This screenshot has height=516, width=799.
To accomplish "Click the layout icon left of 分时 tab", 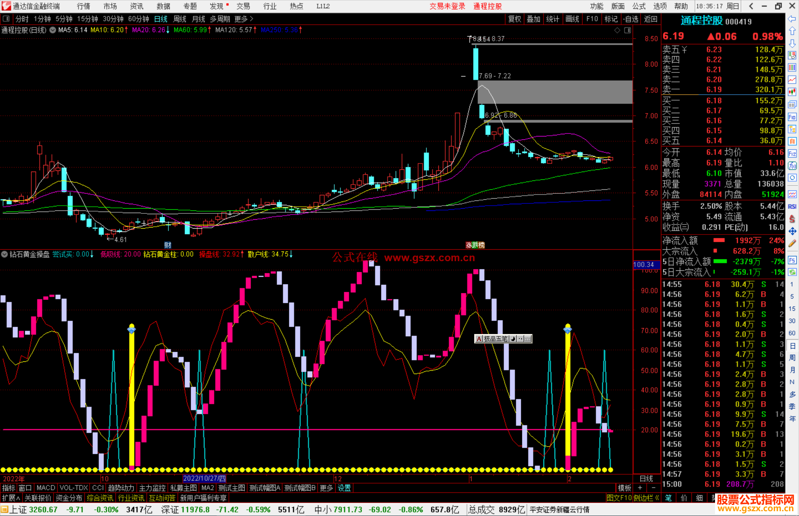I will point(6,18).
